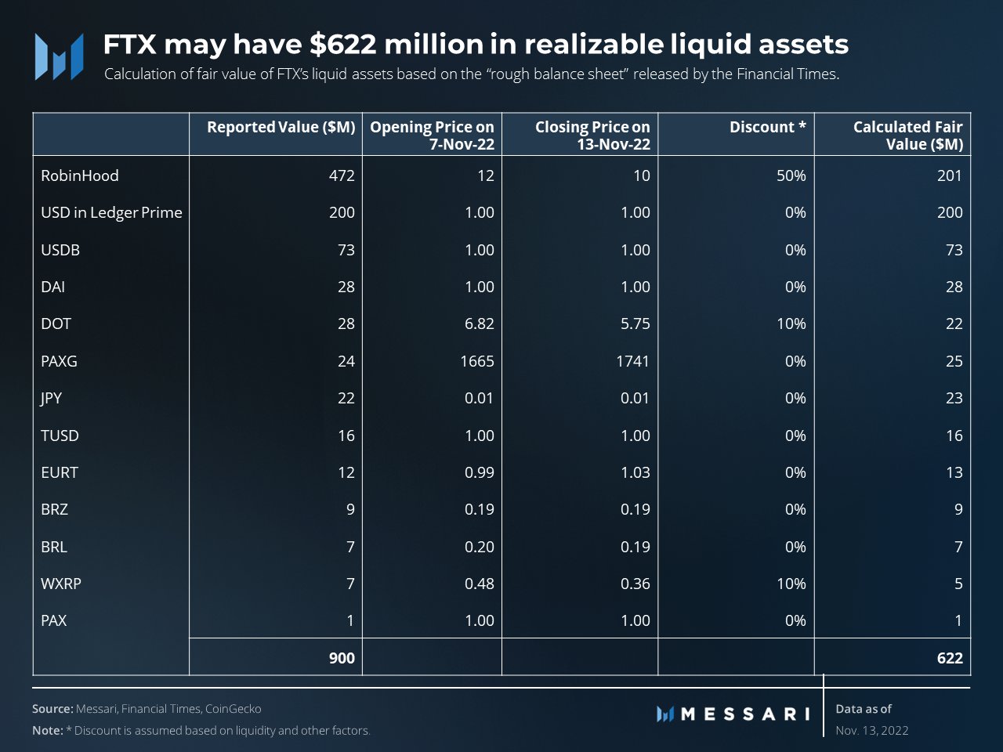Viewport: 1003px width, 752px height.
Task: Click the 'Closing Price on 13-Nov-22' header
Action: click(x=592, y=135)
